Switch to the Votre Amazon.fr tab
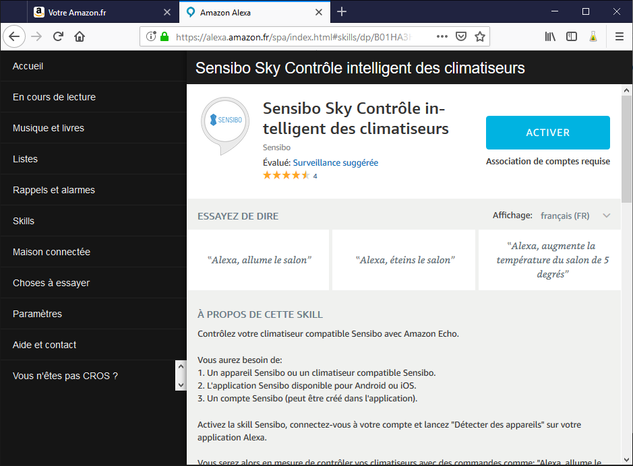633x466 pixels. click(x=94, y=12)
